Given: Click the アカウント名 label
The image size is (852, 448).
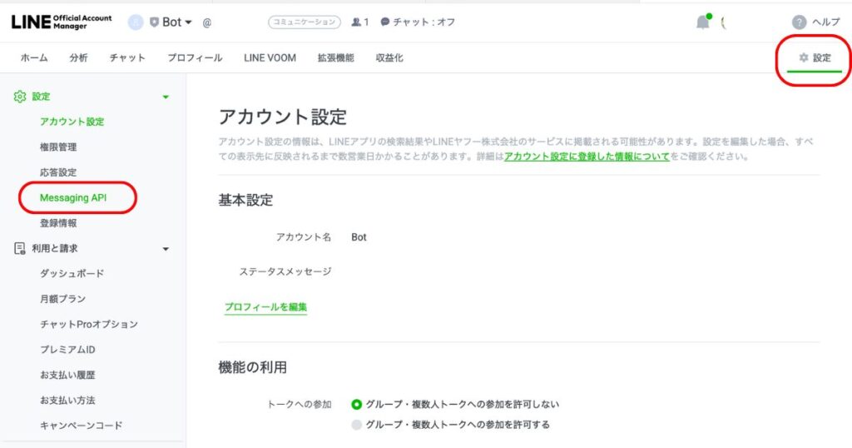Looking at the screenshot, I should click(x=303, y=237).
